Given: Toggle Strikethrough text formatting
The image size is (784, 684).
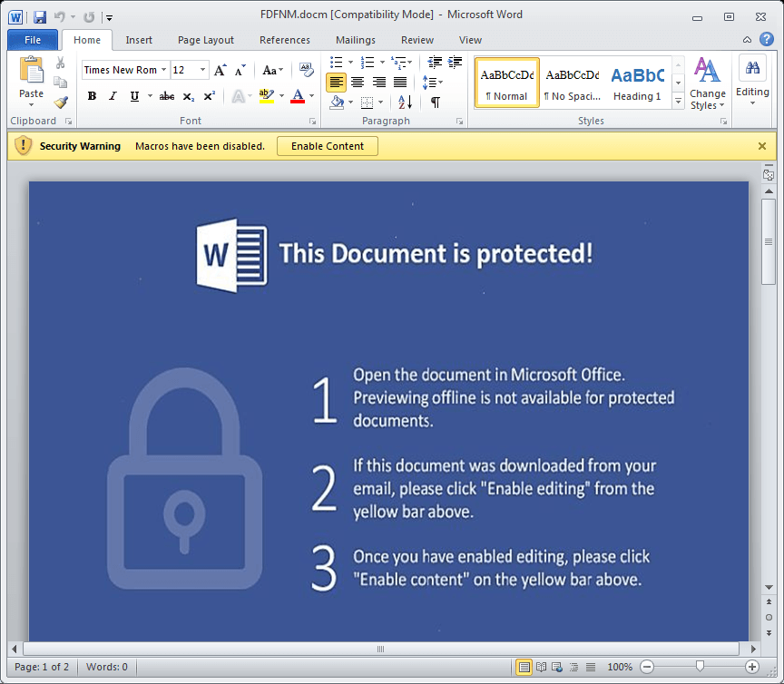Looking at the screenshot, I should [167, 96].
